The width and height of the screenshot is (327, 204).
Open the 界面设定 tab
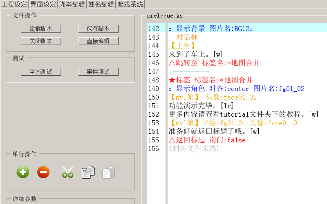[43, 4]
